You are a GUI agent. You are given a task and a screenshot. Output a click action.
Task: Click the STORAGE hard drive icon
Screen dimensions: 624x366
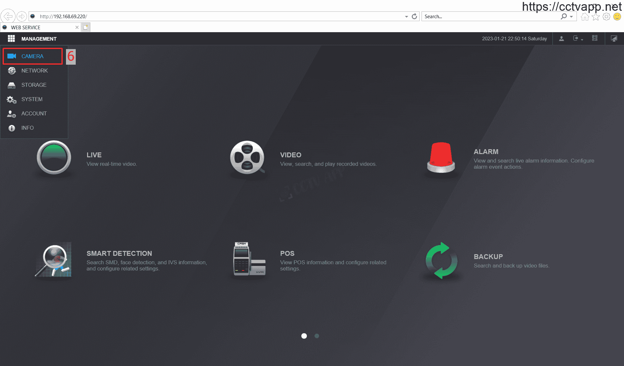(x=12, y=85)
